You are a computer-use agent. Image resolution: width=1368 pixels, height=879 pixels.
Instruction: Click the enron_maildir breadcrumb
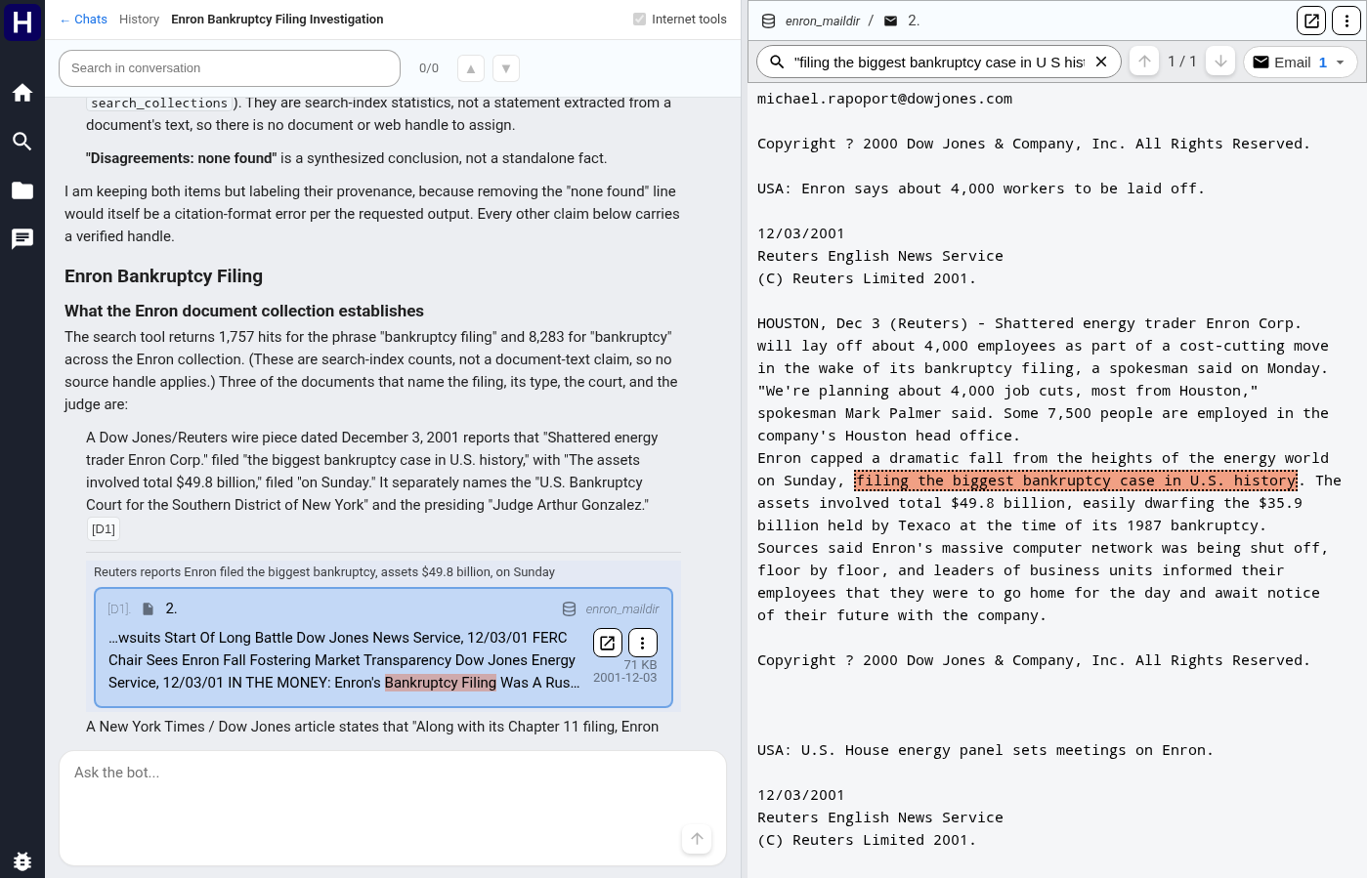823,21
